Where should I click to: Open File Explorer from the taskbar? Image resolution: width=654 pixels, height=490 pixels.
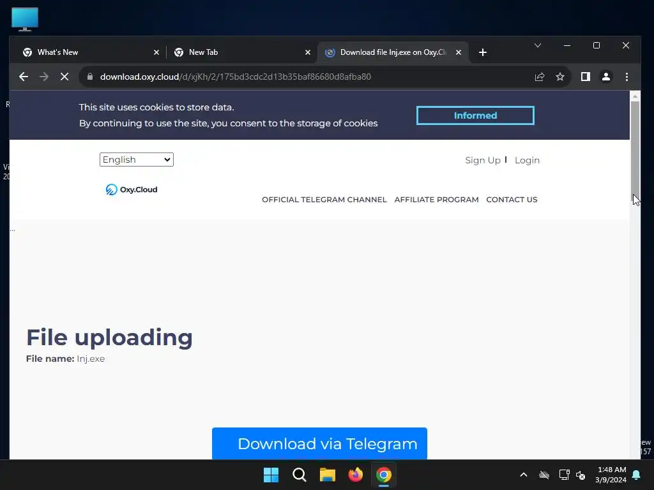point(328,475)
